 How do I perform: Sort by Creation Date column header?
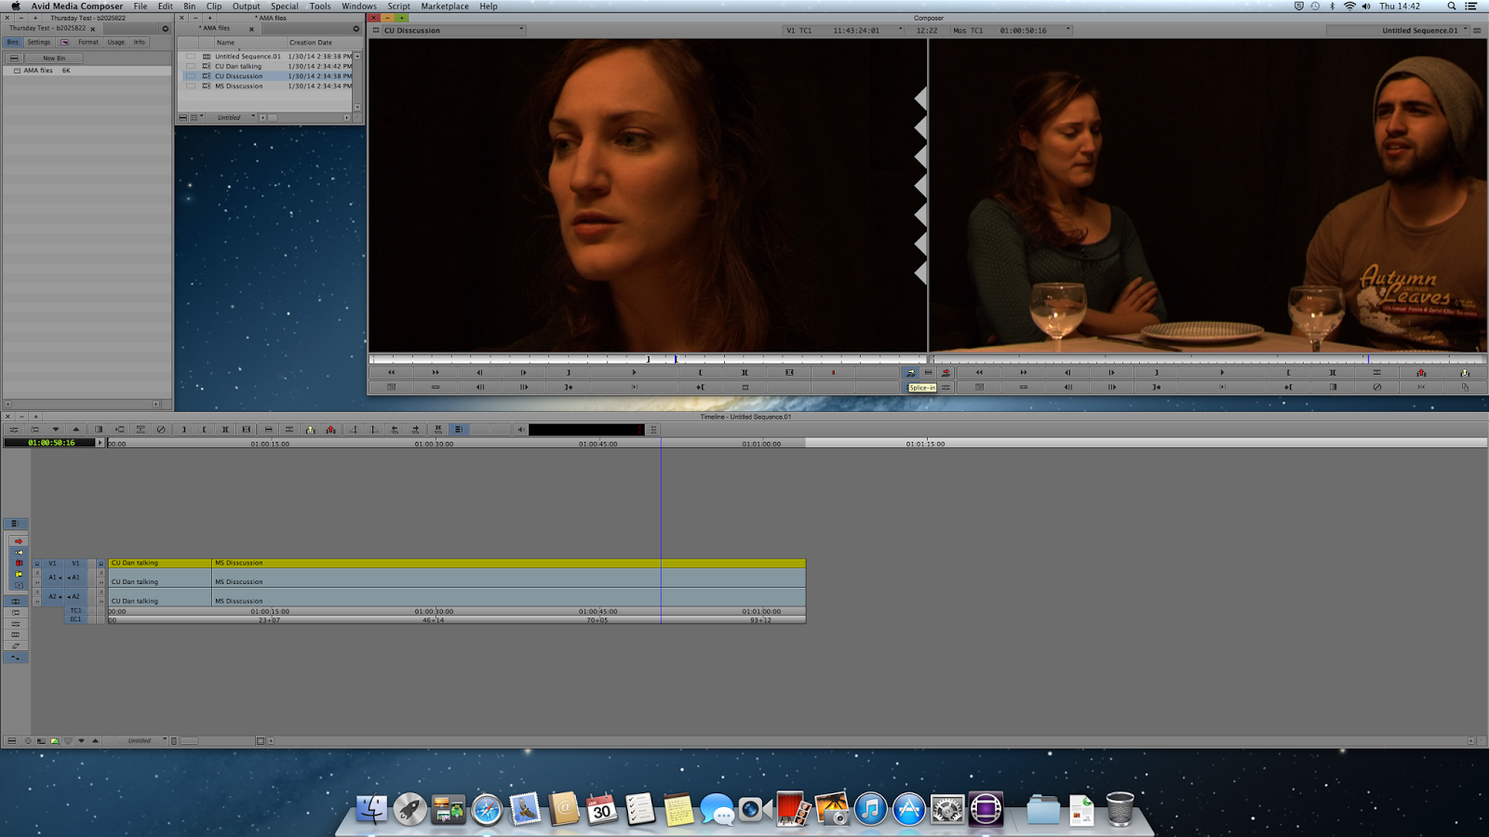click(x=311, y=42)
